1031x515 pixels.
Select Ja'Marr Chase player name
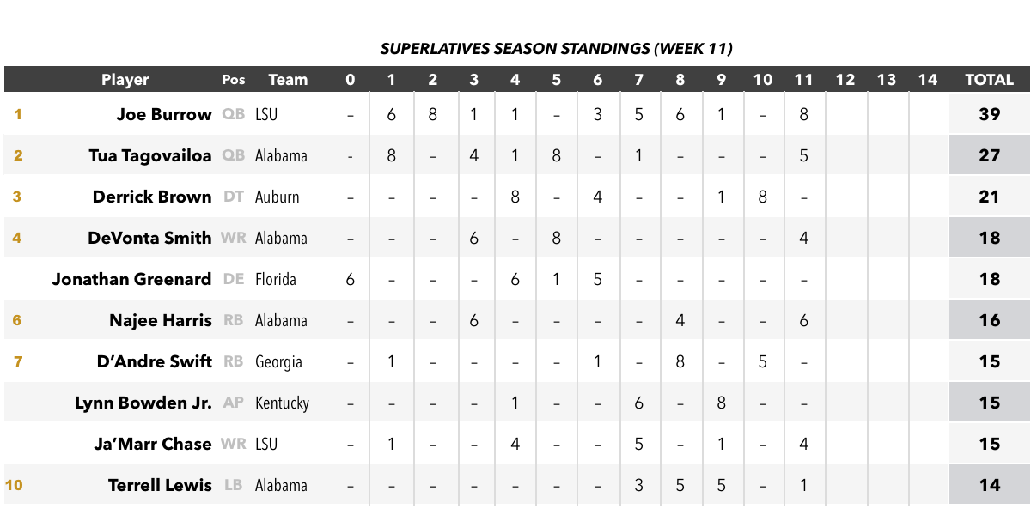click(x=153, y=444)
